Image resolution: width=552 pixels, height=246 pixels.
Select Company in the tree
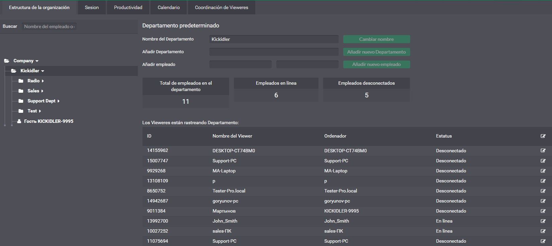pyautogui.click(x=23, y=61)
